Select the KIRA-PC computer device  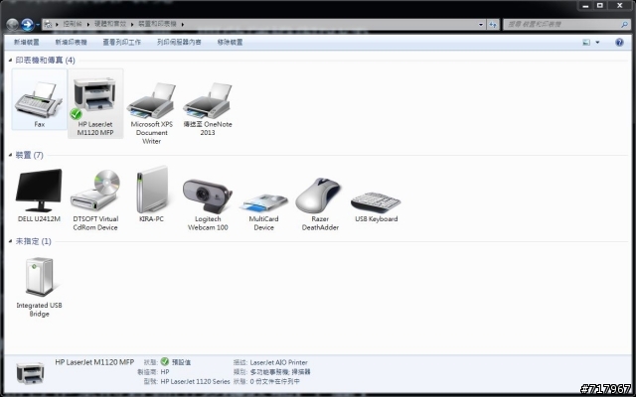tap(151, 194)
